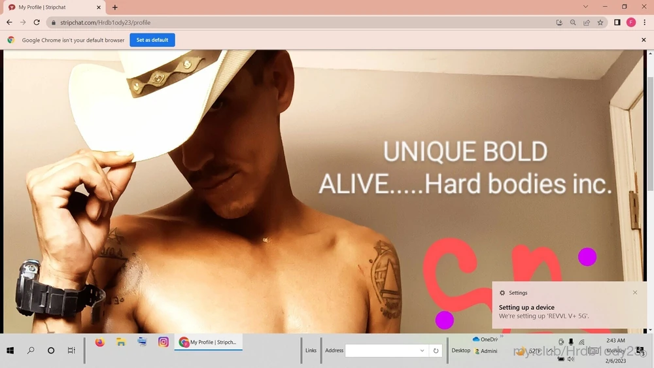Click the install app icon in address bar
Viewport: 654px width, 368px height.
[559, 22]
